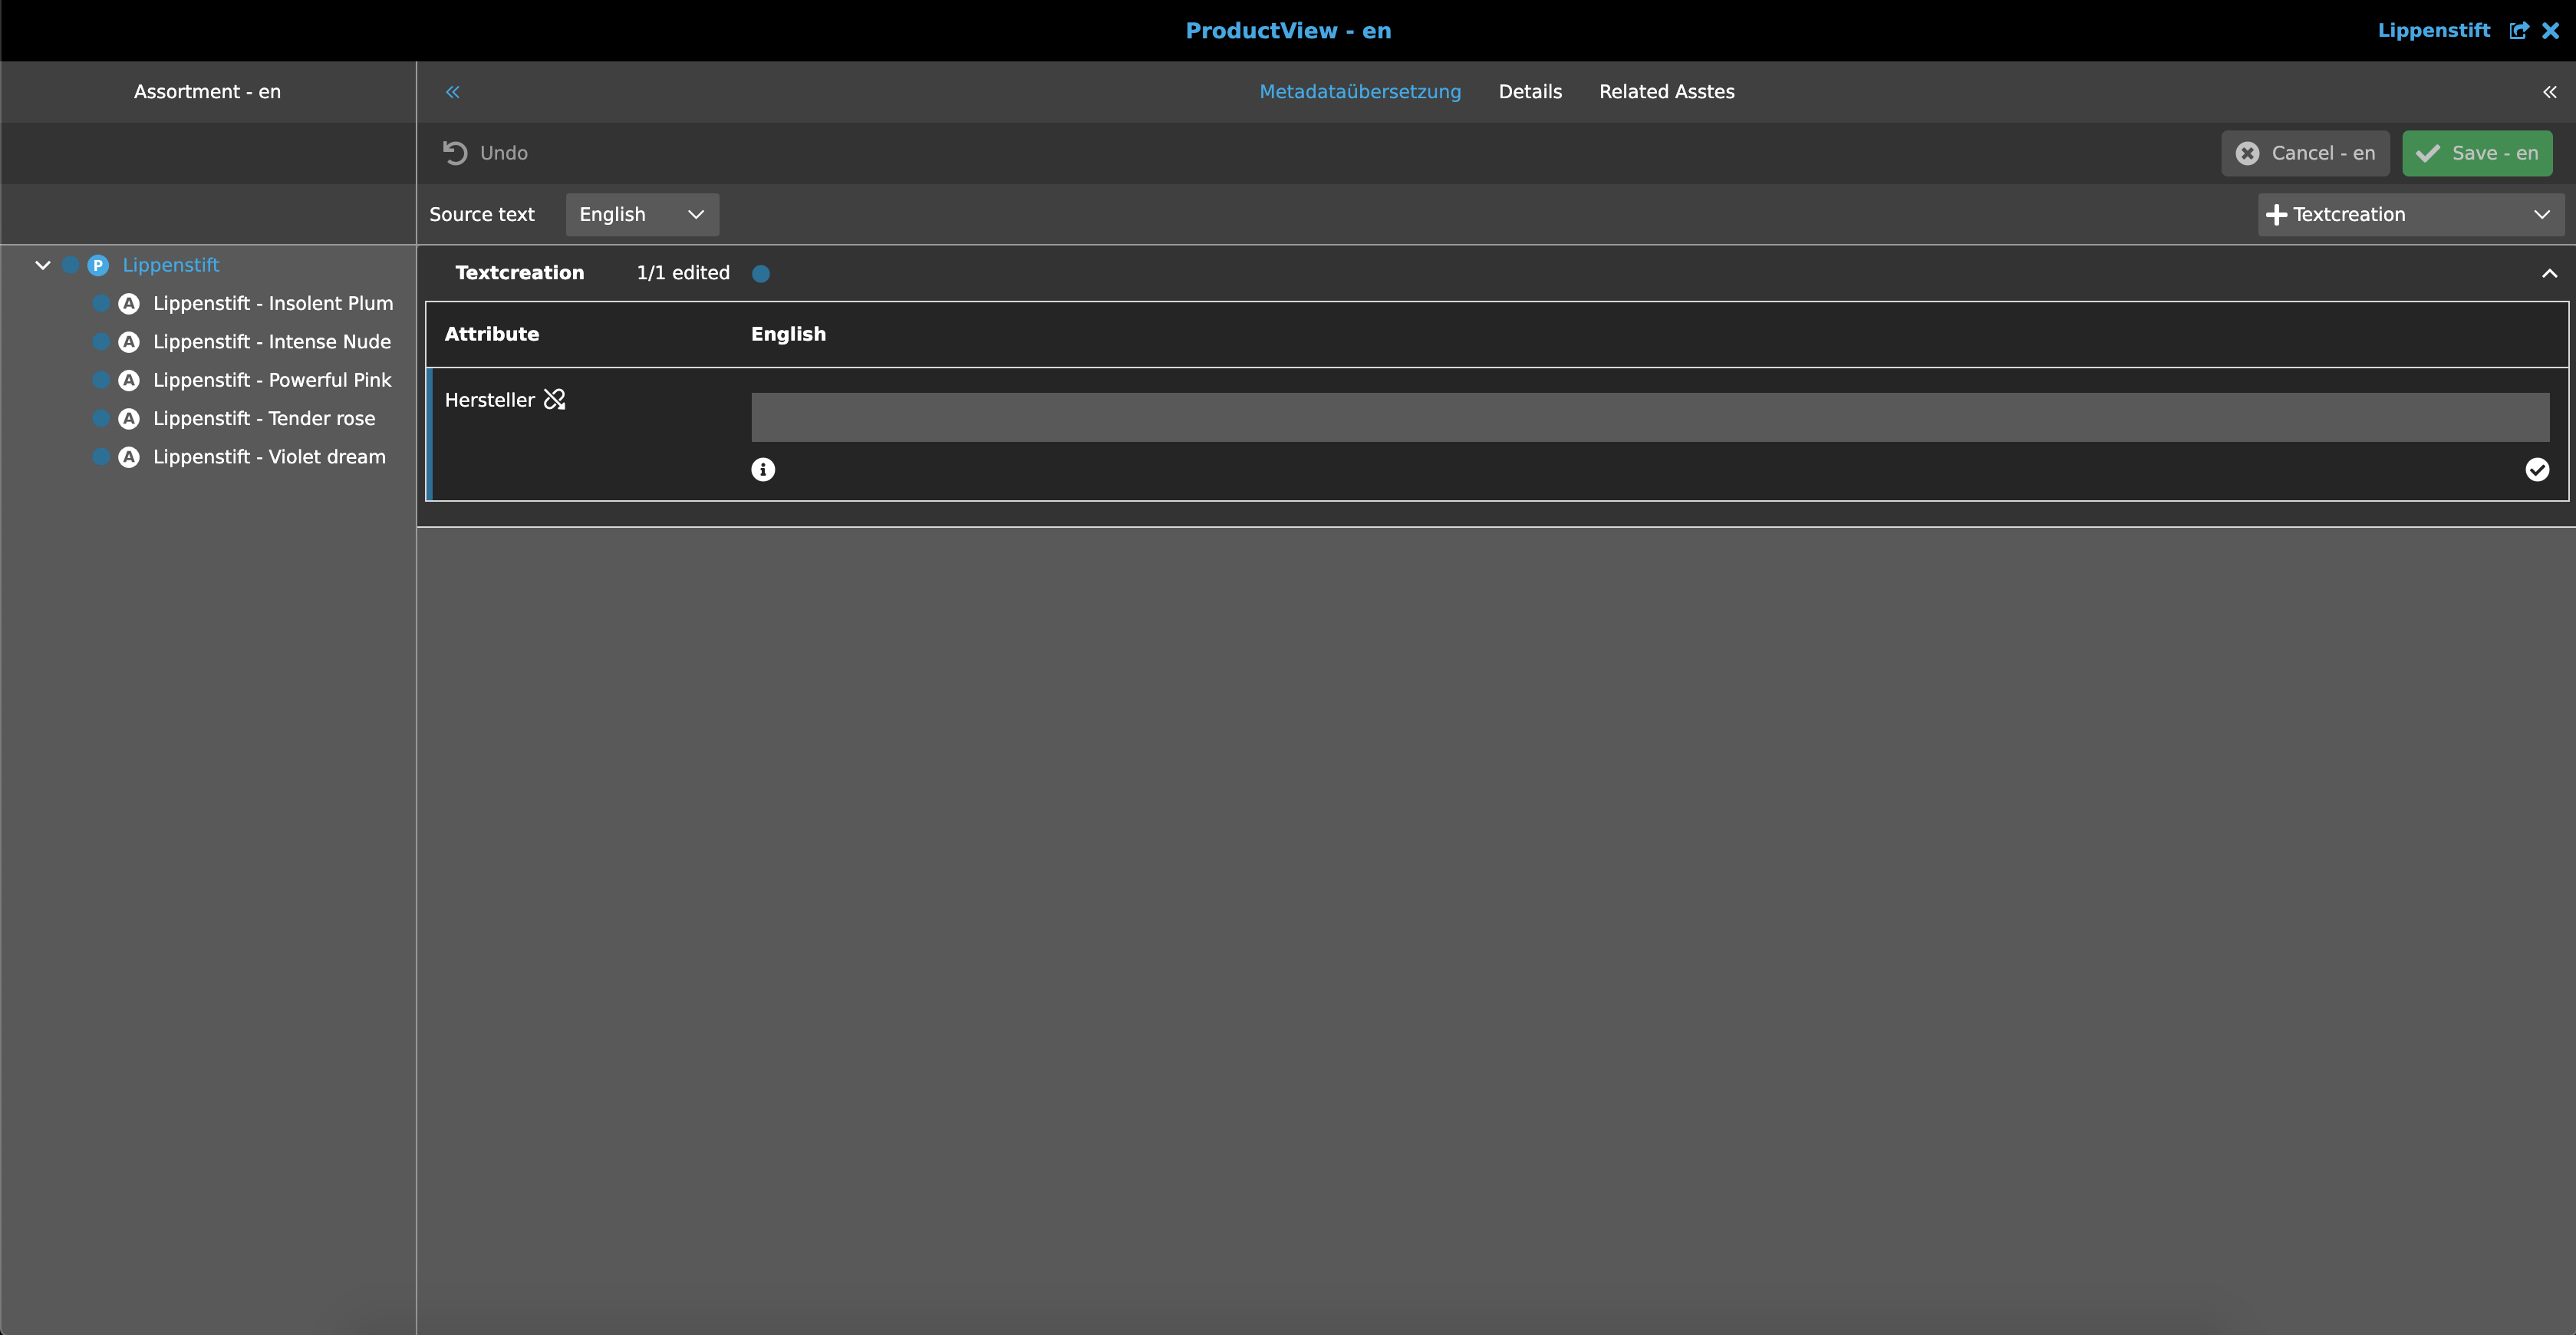The width and height of the screenshot is (2576, 1335).
Task: Click the green Save - en button
Action: (2477, 152)
